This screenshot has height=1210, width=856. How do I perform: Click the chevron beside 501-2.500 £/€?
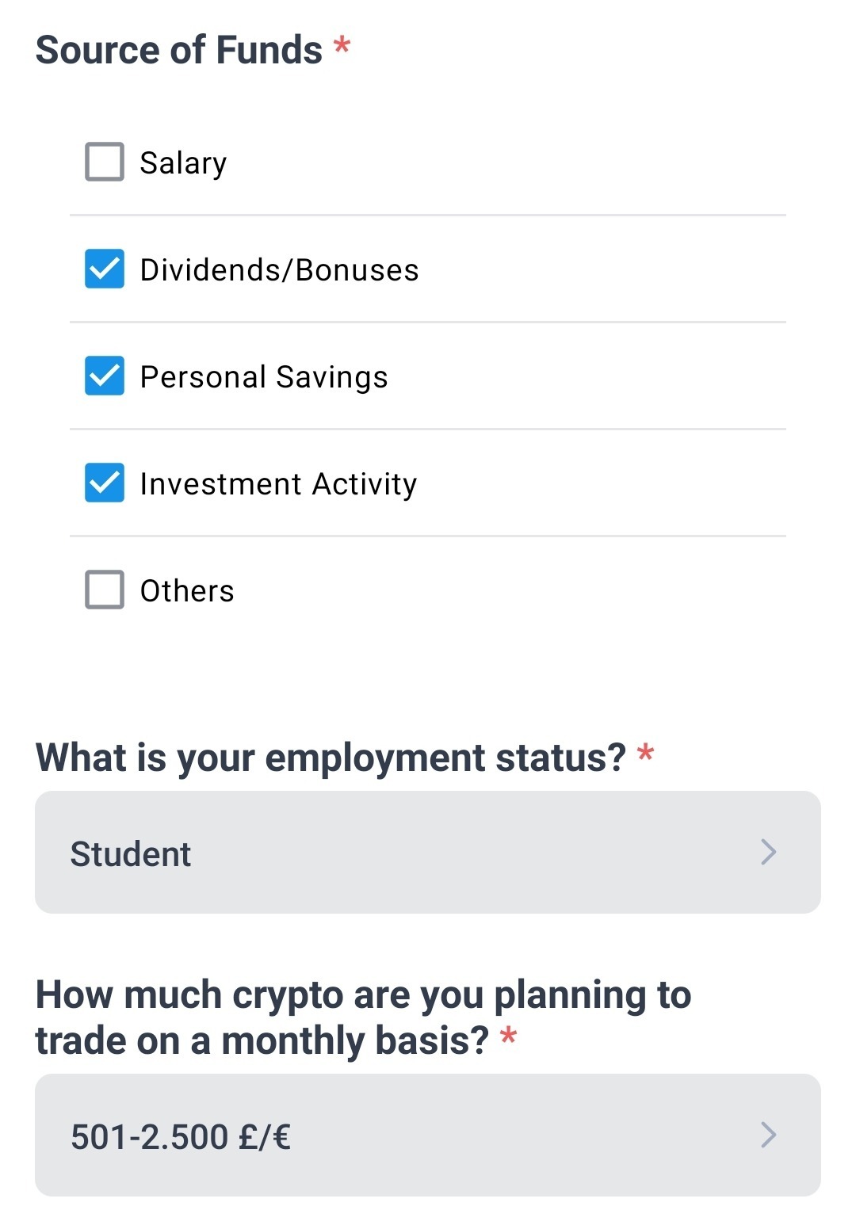click(768, 1136)
